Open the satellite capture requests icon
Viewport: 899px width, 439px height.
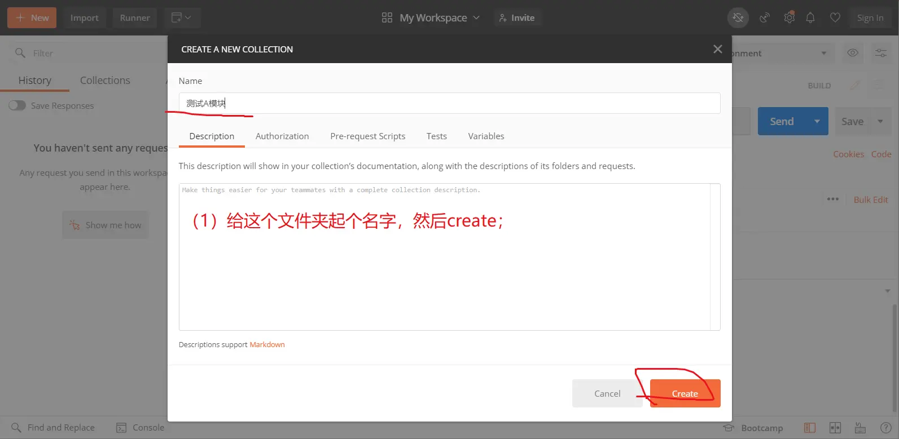click(x=765, y=18)
